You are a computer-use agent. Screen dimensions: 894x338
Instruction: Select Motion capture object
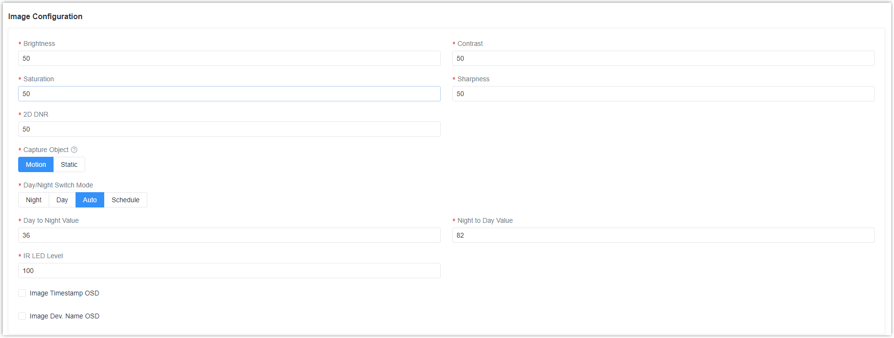click(x=36, y=164)
